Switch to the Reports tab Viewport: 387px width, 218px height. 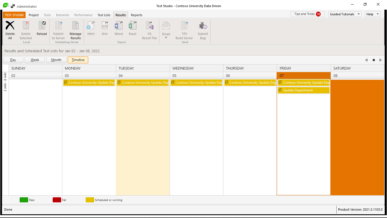point(137,15)
